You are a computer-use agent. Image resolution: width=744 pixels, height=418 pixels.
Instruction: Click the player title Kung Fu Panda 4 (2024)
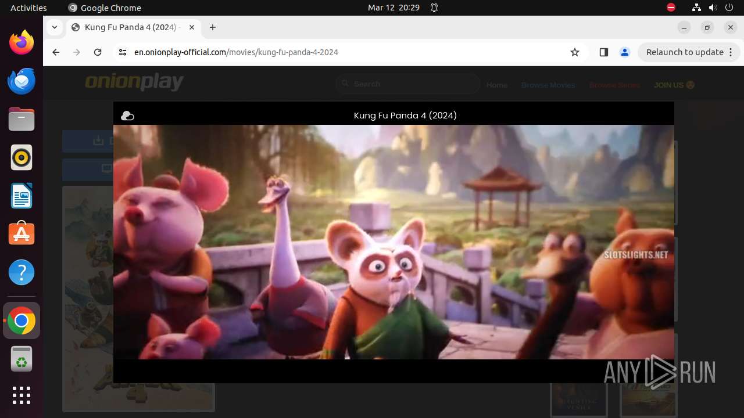[x=405, y=116]
